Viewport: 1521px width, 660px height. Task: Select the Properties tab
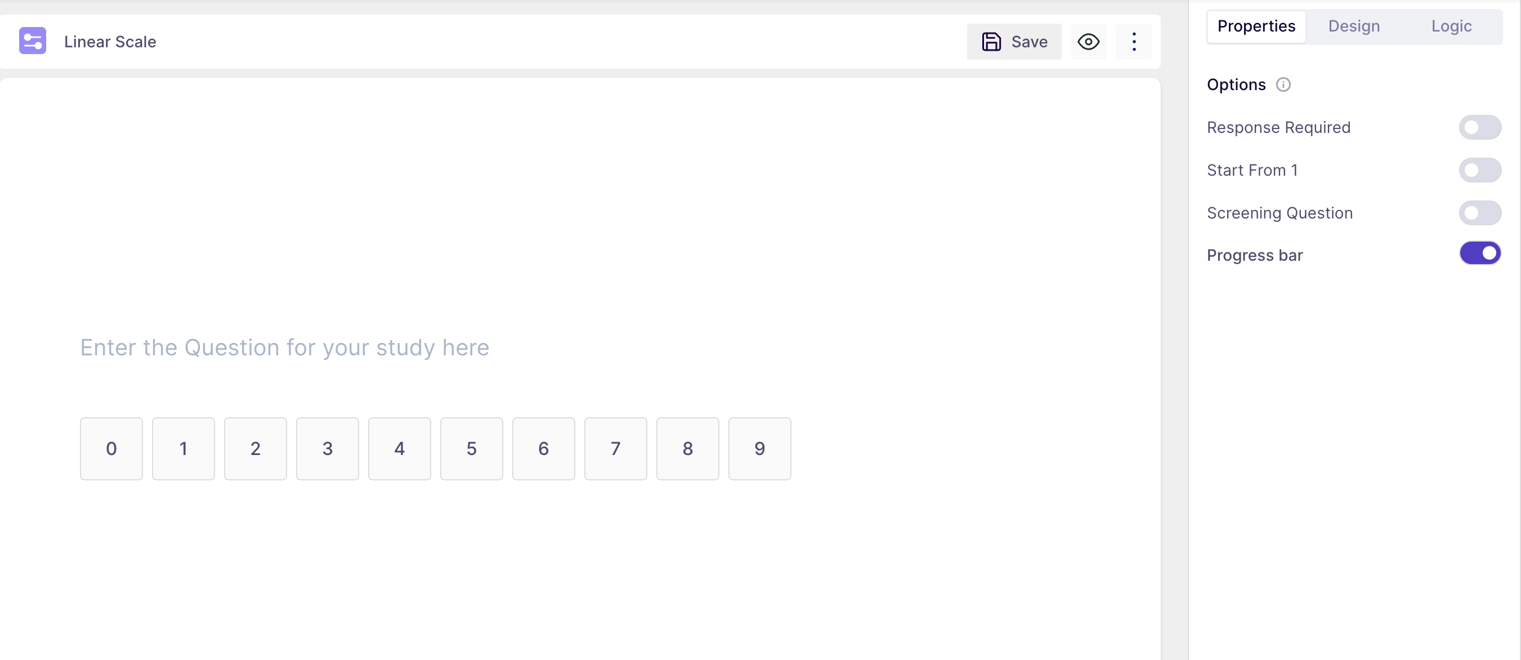(1256, 26)
